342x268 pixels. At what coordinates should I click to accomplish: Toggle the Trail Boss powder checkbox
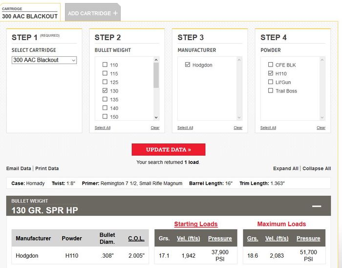(271, 91)
